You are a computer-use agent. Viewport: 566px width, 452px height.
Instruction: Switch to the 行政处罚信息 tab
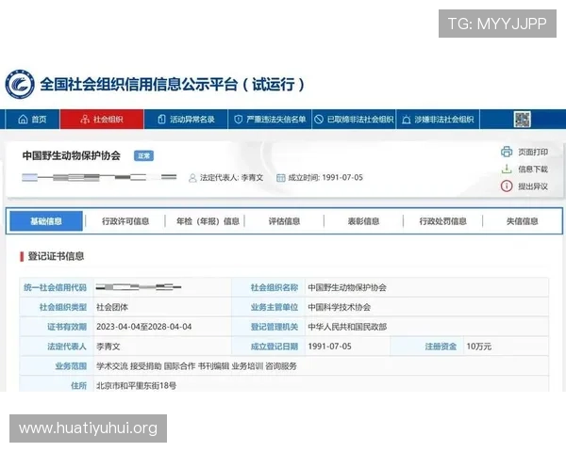(x=443, y=221)
